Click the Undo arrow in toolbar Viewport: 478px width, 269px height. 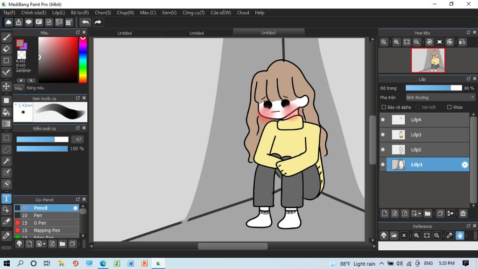point(85,22)
